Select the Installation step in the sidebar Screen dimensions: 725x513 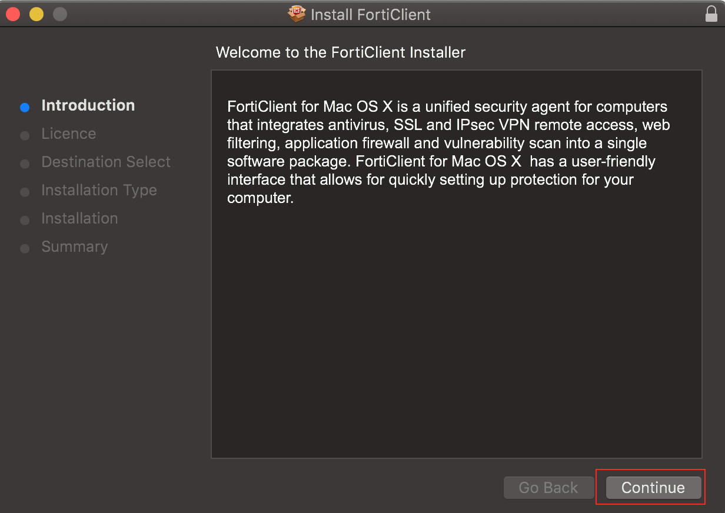[79, 218]
